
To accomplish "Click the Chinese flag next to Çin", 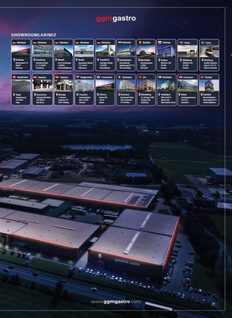I will (140, 77).
